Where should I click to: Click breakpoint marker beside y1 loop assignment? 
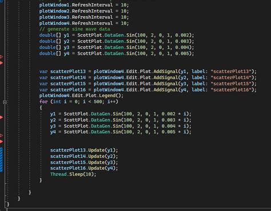pos(1,117)
